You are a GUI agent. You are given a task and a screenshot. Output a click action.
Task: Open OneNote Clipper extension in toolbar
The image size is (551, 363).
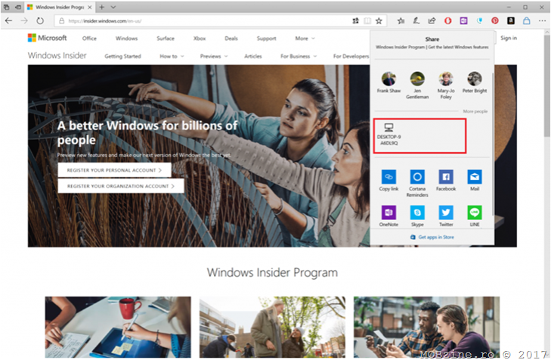coord(463,20)
